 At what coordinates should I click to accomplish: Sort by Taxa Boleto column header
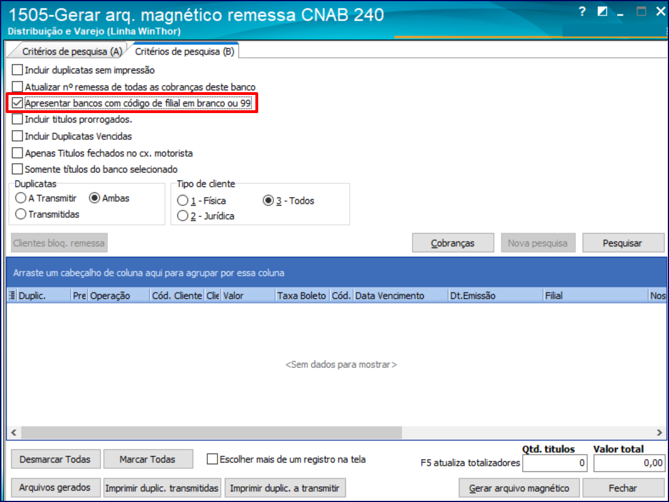click(x=302, y=296)
